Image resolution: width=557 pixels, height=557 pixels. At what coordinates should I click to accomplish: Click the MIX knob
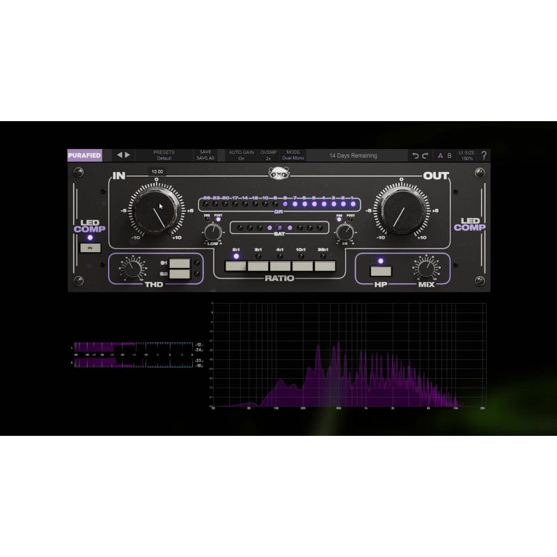(426, 268)
